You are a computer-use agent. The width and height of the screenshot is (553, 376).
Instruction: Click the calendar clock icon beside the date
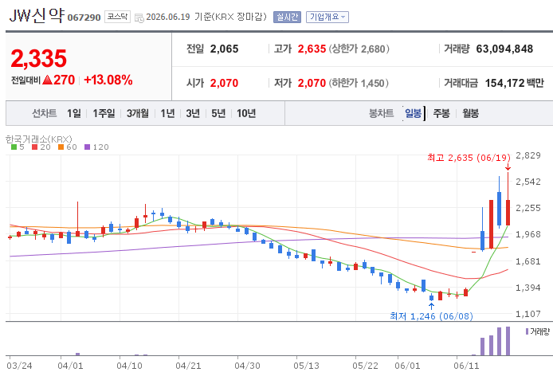pos(139,18)
